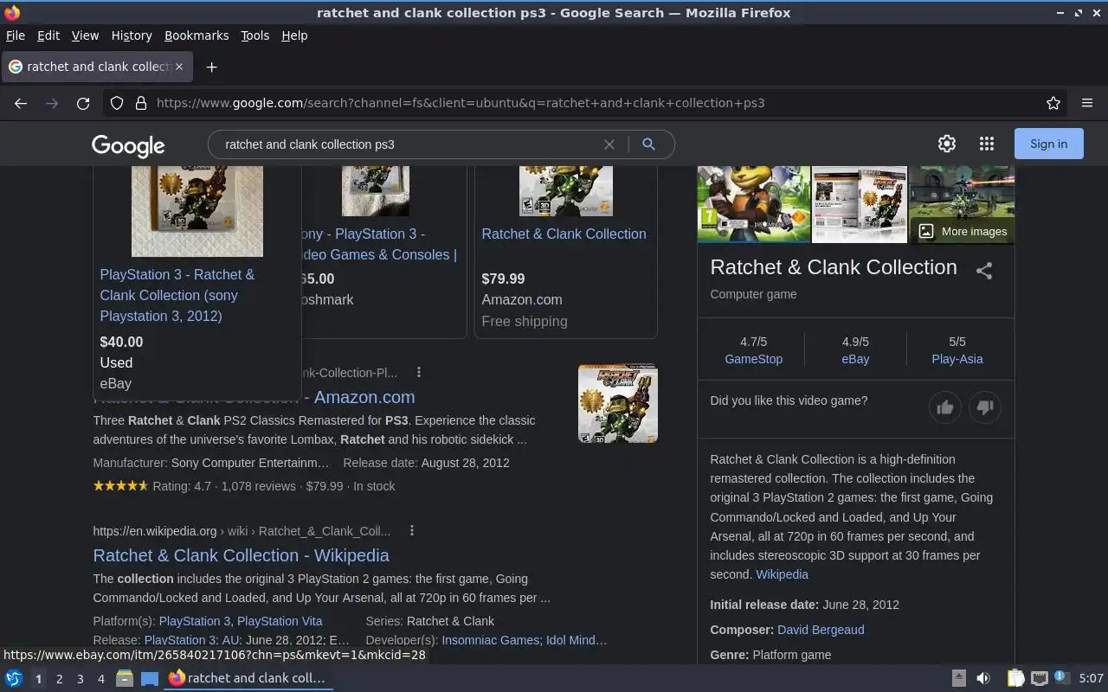The image size is (1108, 692).
Task: Open the $79.99 Ratchet & Clank Collection listing
Action: 564,234
